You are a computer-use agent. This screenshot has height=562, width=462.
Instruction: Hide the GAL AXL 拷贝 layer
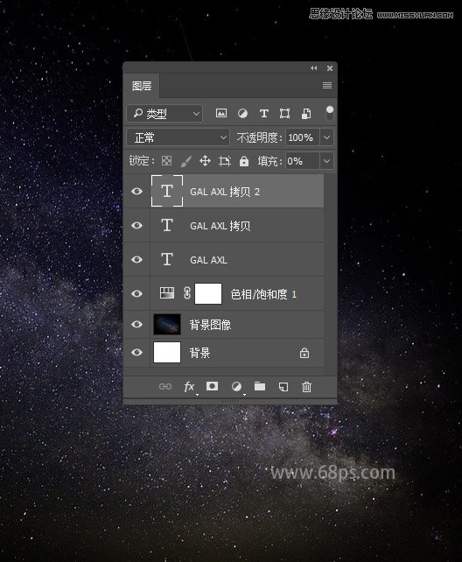point(136,226)
